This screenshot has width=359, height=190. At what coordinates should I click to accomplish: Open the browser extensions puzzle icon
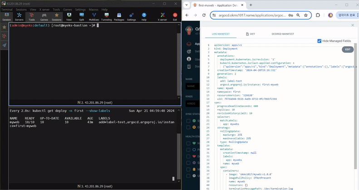coord(318,15)
